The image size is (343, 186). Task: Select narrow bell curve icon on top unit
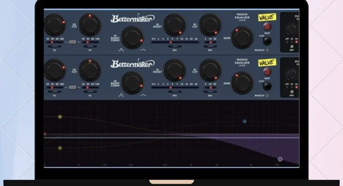point(122,50)
